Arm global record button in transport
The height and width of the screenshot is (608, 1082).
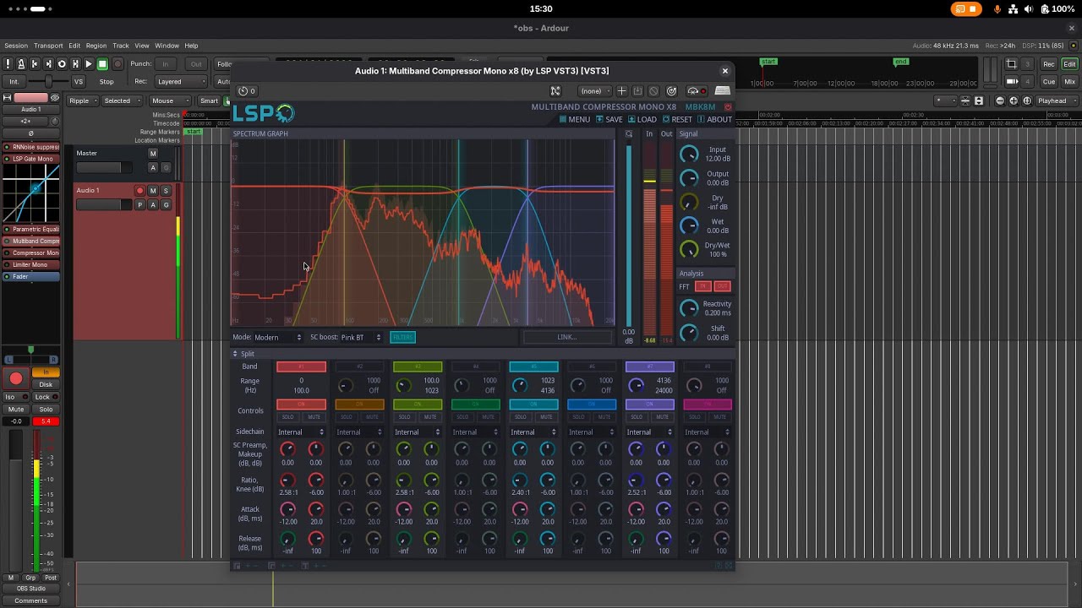coord(117,64)
